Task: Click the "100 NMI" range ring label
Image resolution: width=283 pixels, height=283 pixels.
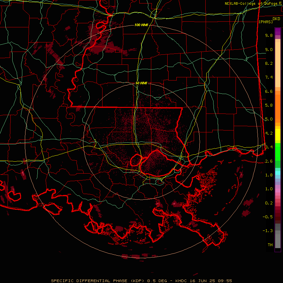Action: 141,25
